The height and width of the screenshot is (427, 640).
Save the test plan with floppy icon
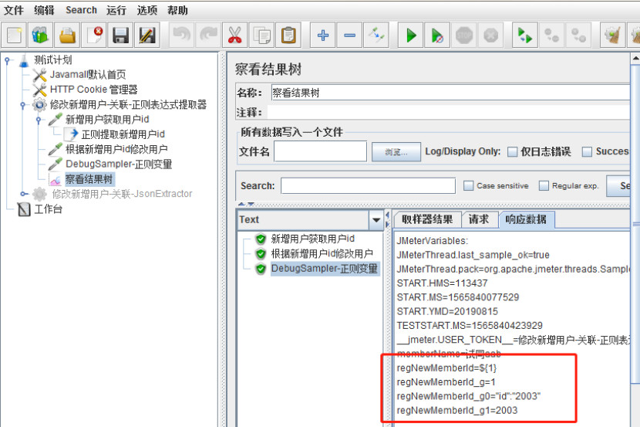coord(121,36)
